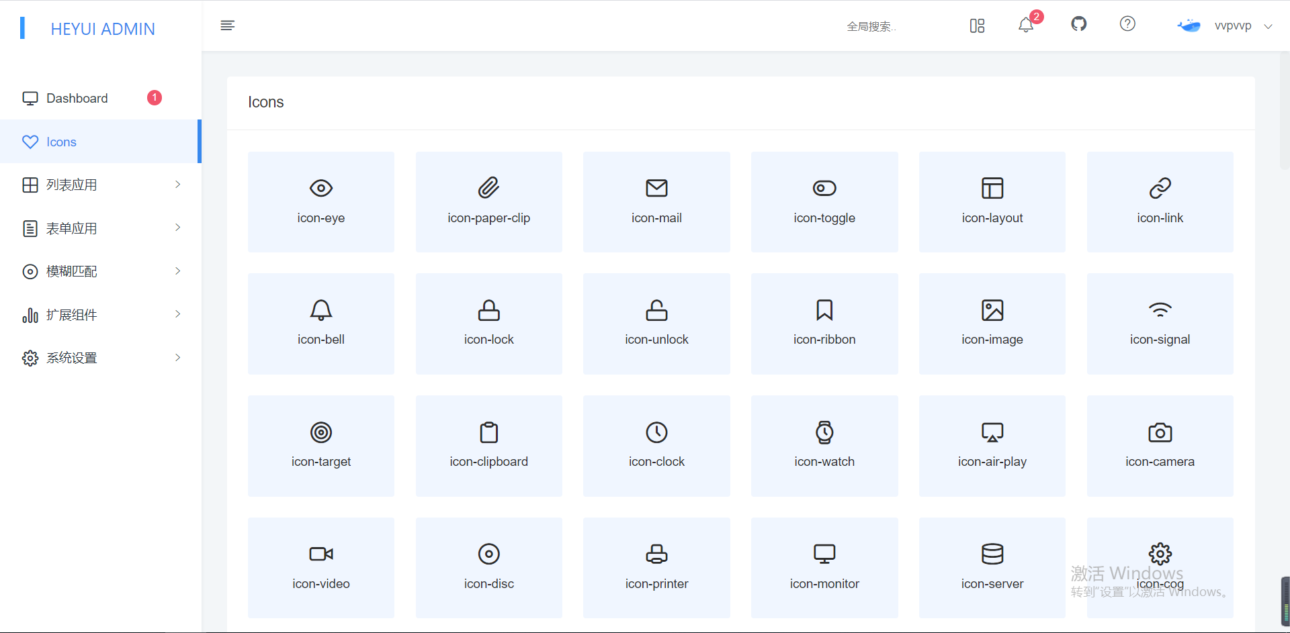The width and height of the screenshot is (1290, 633).
Task: Open the 表单应用 sidebar menu
Action: (x=101, y=228)
